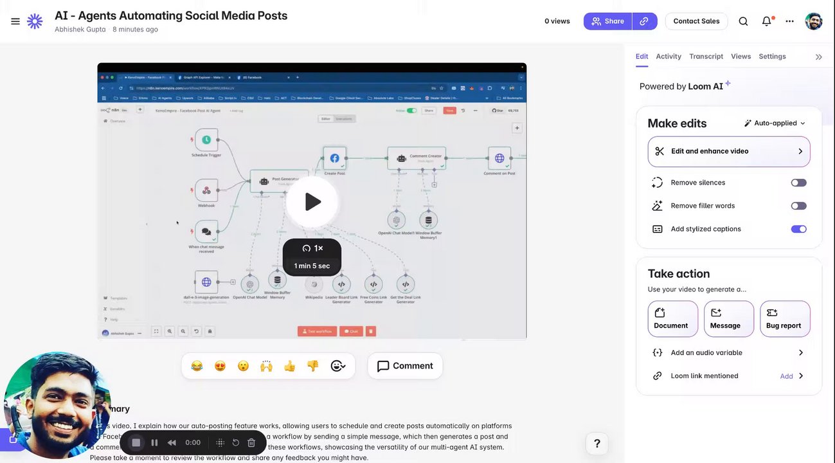
Task: Click the audio variable braces icon
Action: pos(657,352)
